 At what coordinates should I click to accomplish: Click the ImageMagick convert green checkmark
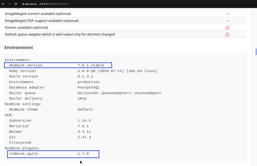click(x=227, y=14)
